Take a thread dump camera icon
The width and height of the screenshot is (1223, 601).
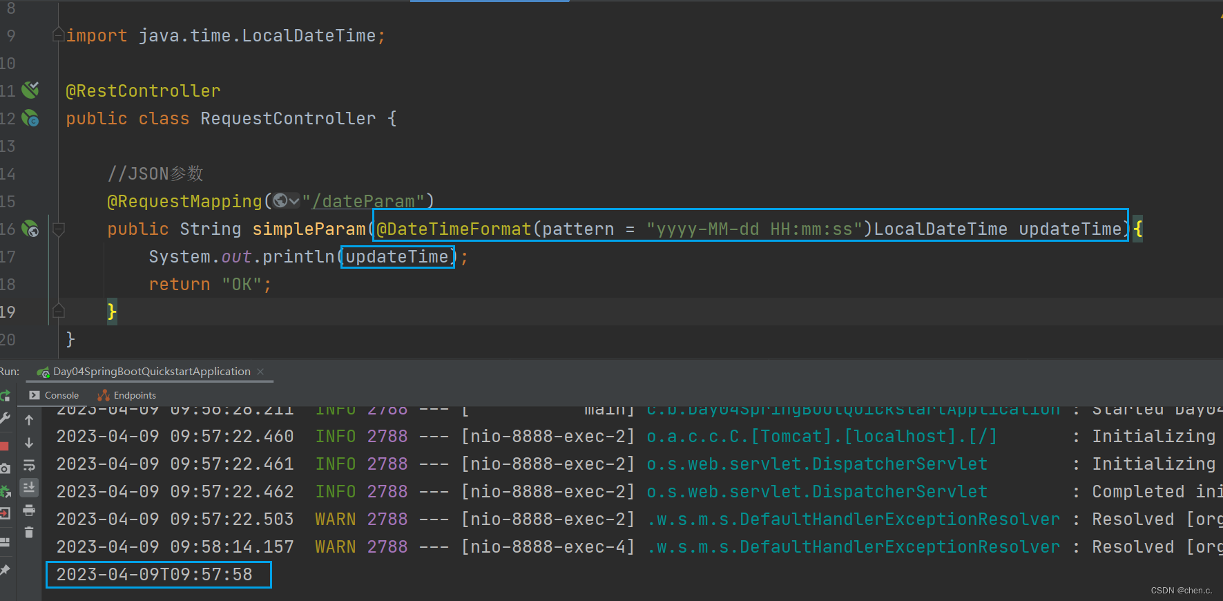5,468
